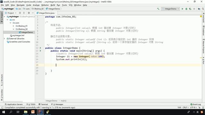Click run gutter arrow beside main method

click(40, 51)
